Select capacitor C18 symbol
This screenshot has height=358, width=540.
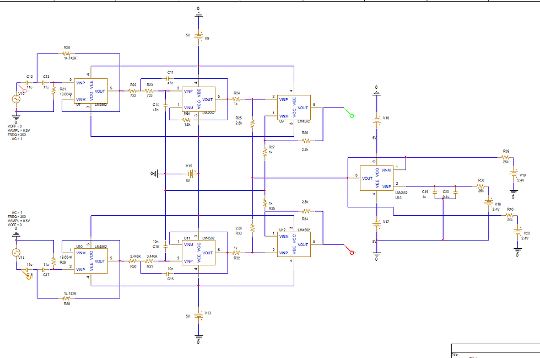click(x=166, y=247)
